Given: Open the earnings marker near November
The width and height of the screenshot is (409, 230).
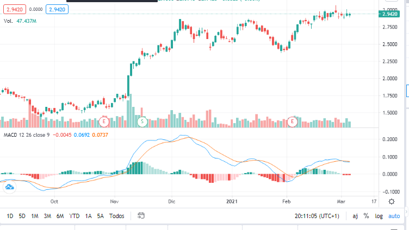Looking at the screenshot, I should pos(104,122).
